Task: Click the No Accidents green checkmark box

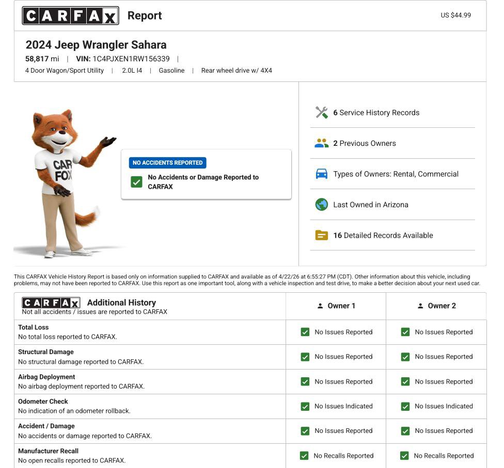Action: coord(136,182)
